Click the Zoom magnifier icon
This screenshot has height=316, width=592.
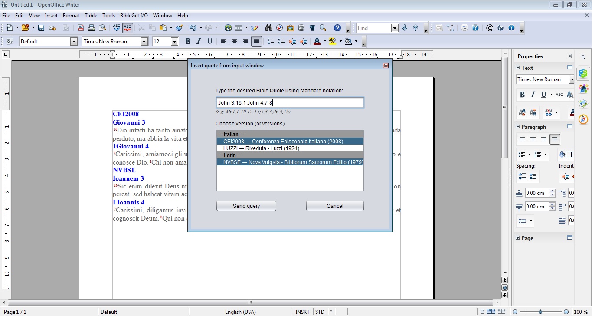click(x=323, y=28)
